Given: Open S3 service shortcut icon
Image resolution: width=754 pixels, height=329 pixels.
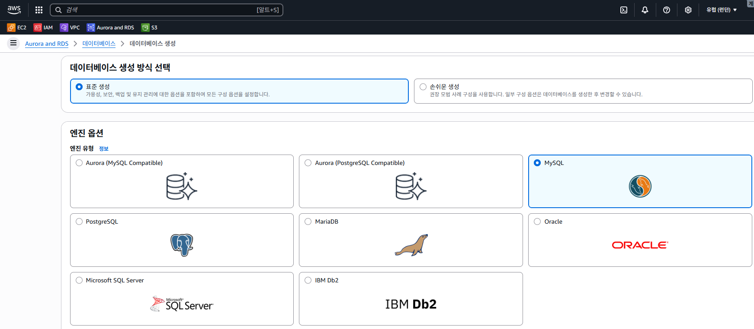Looking at the screenshot, I should [145, 28].
